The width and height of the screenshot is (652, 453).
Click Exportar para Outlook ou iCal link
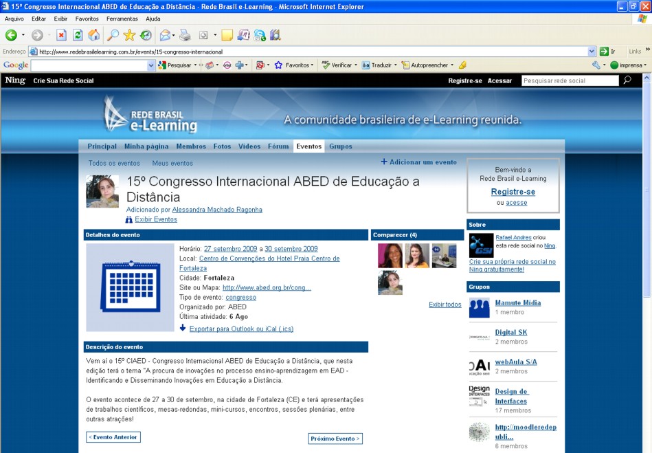coord(241,329)
